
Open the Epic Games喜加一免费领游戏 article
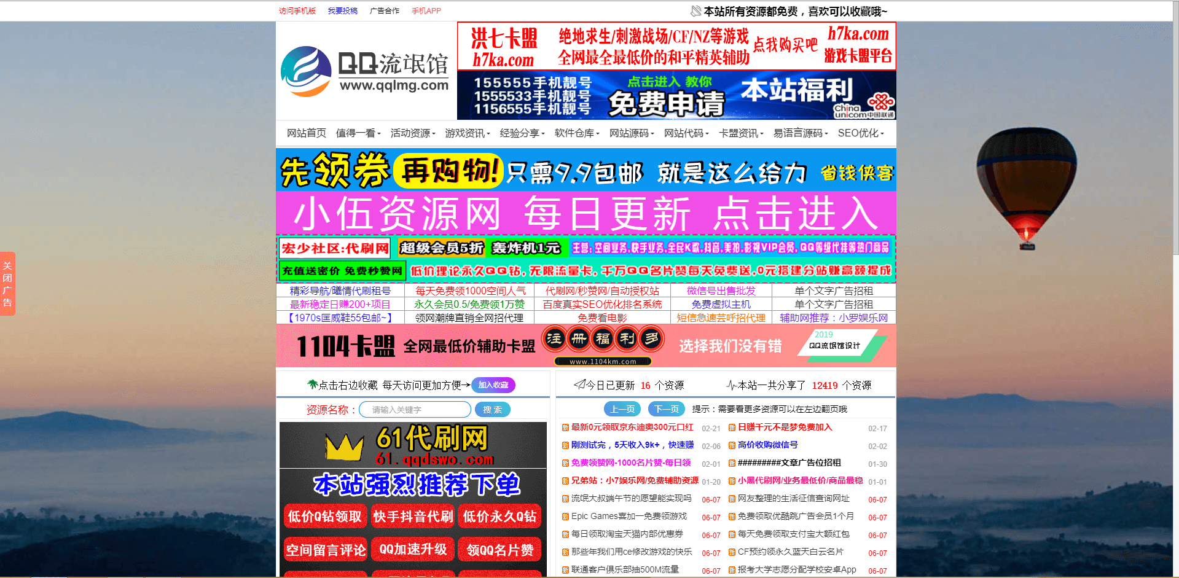tap(629, 517)
